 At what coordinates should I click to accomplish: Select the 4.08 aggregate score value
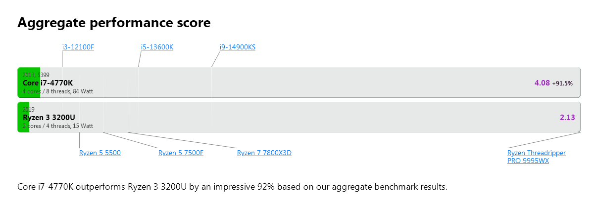(x=542, y=83)
